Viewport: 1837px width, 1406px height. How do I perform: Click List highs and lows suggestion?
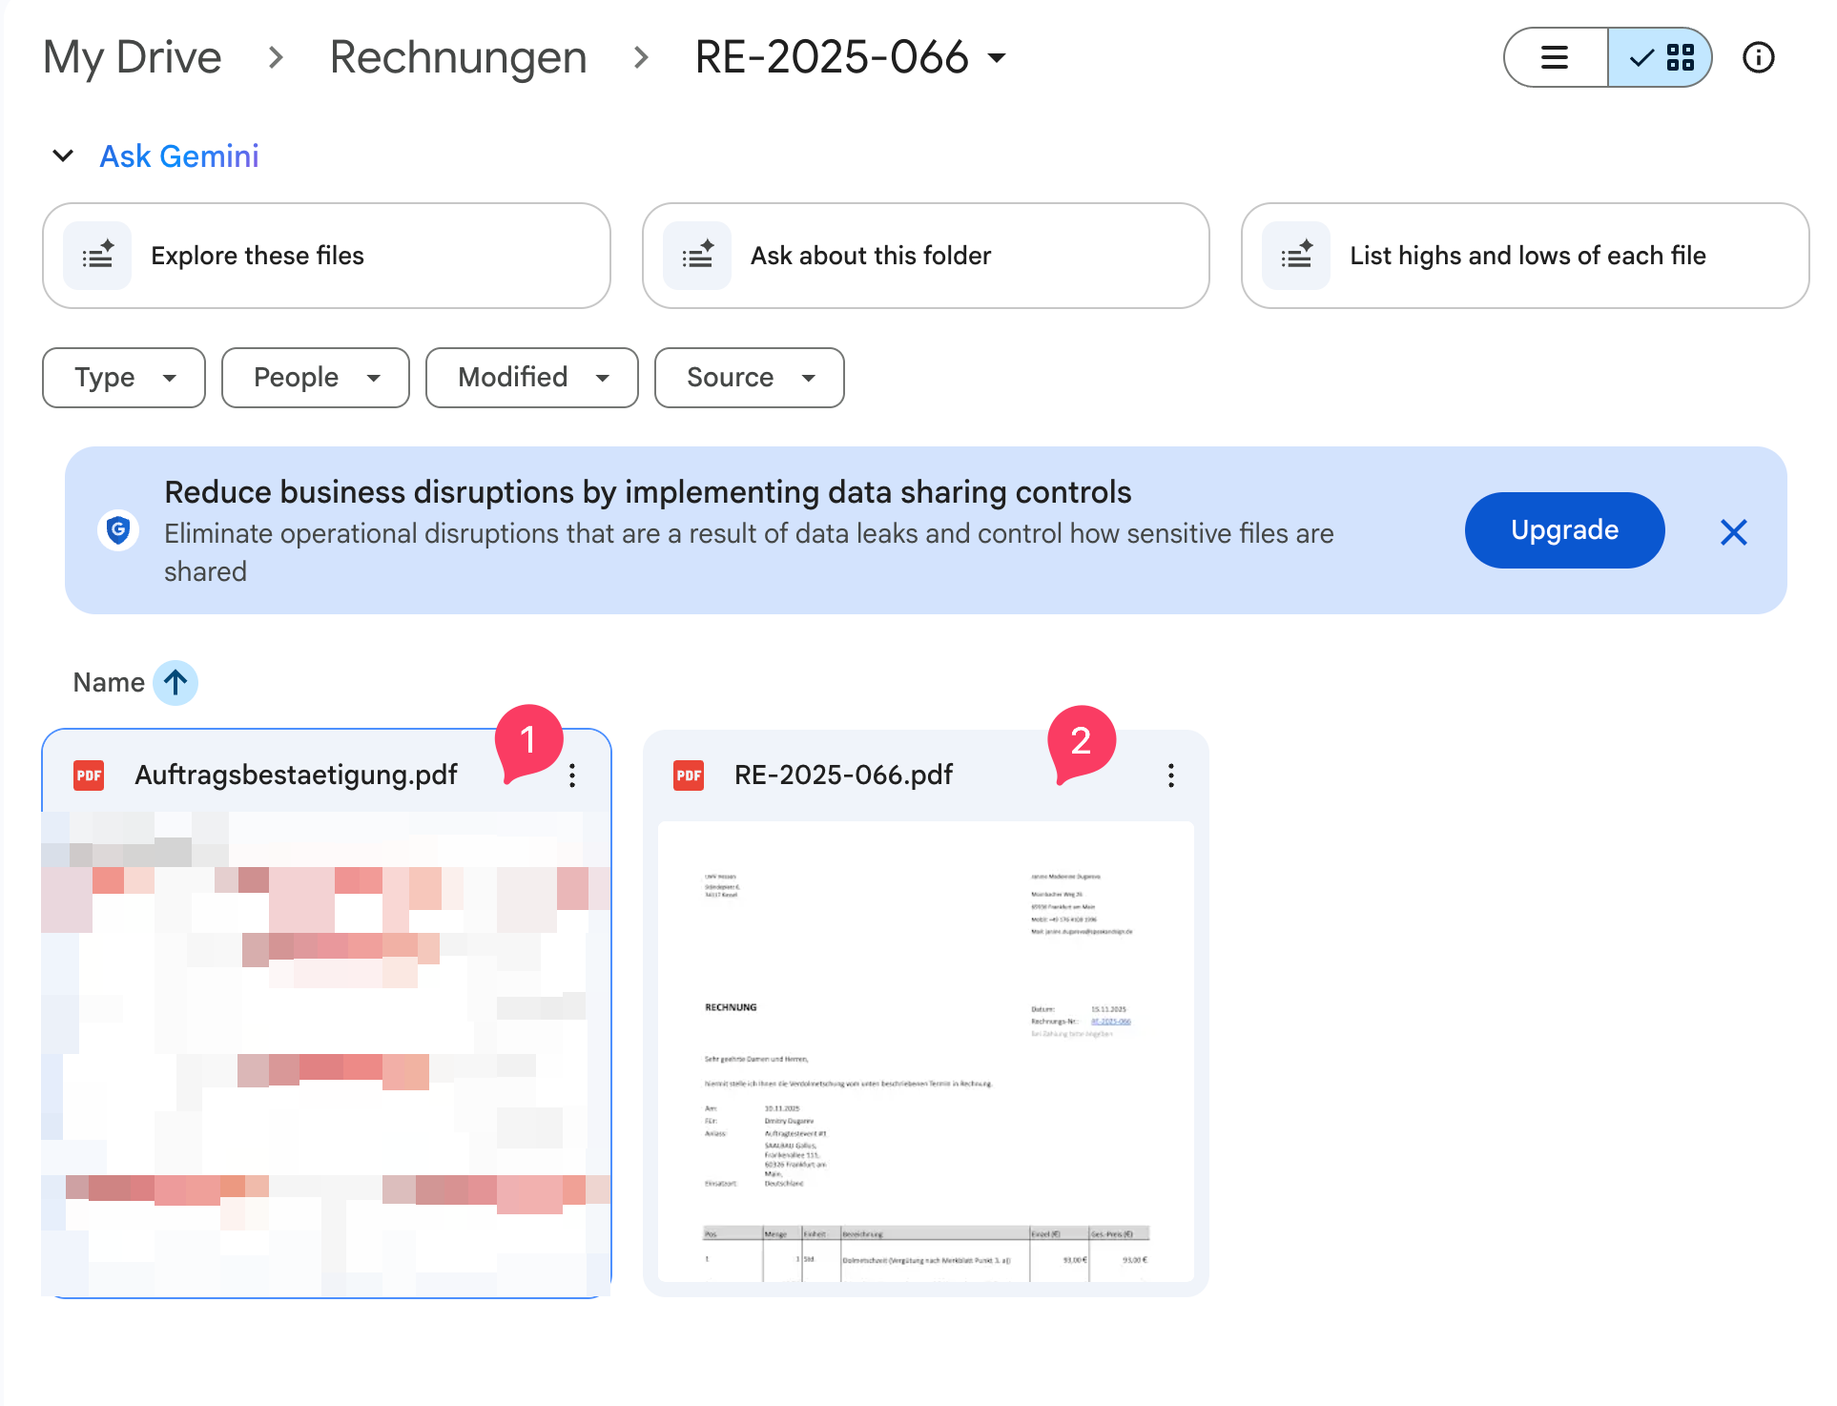(x=1524, y=256)
